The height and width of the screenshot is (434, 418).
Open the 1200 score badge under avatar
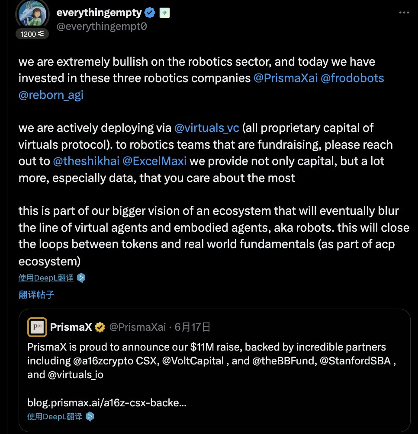pos(32,34)
